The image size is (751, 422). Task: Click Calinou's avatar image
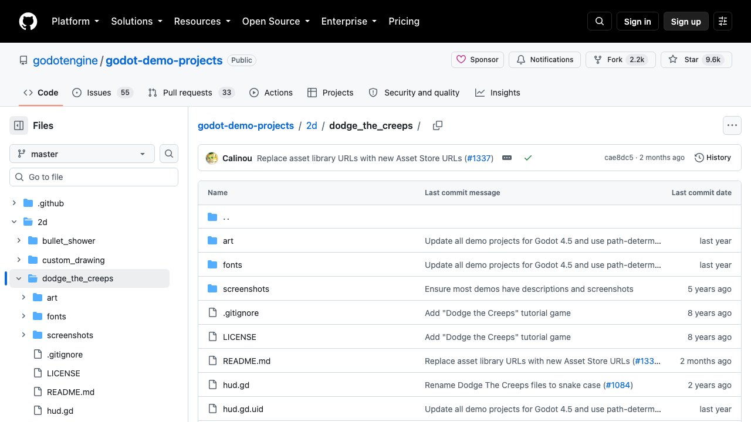212,158
